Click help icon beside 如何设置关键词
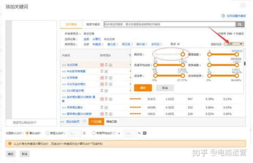The width and height of the screenshot is (253, 163). pos(223,16)
